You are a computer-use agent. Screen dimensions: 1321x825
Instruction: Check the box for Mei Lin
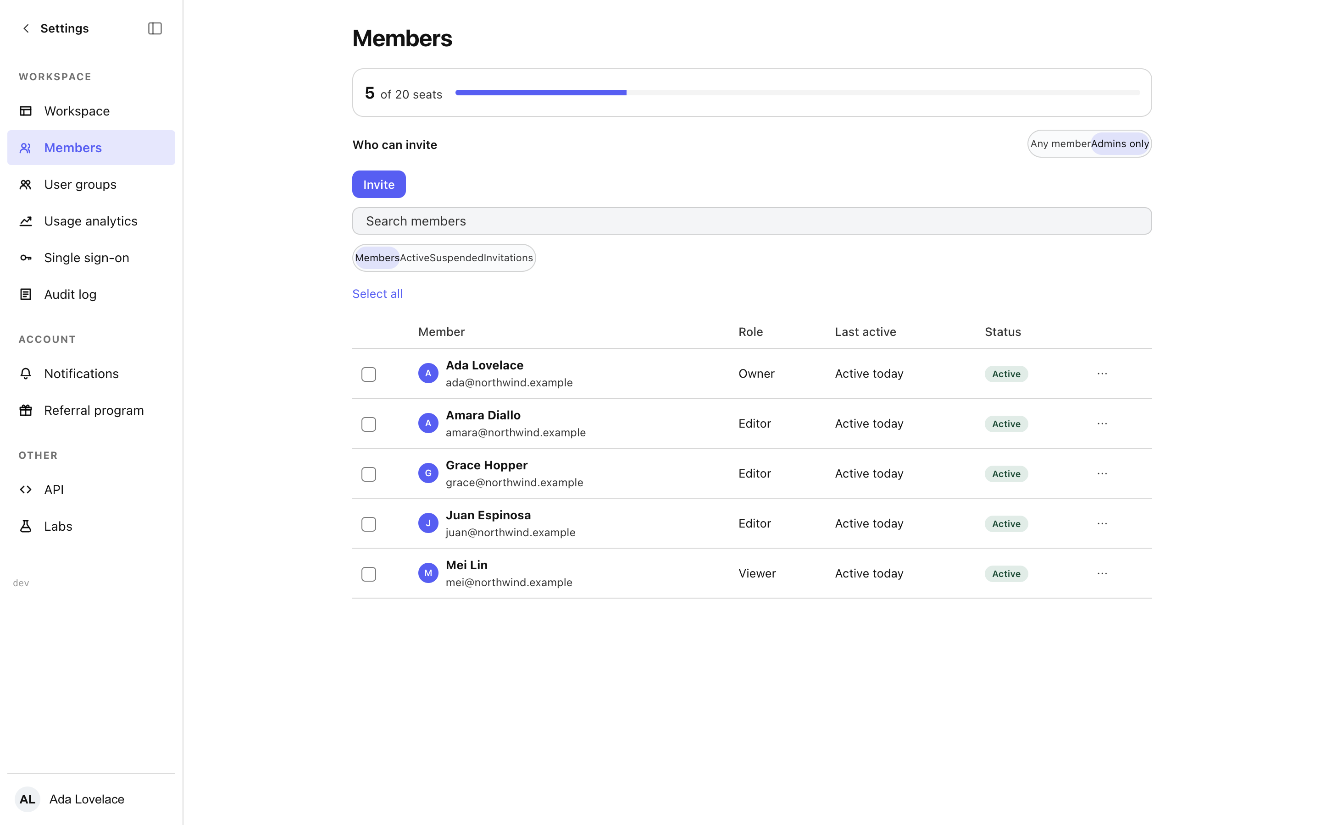point(368,574)
